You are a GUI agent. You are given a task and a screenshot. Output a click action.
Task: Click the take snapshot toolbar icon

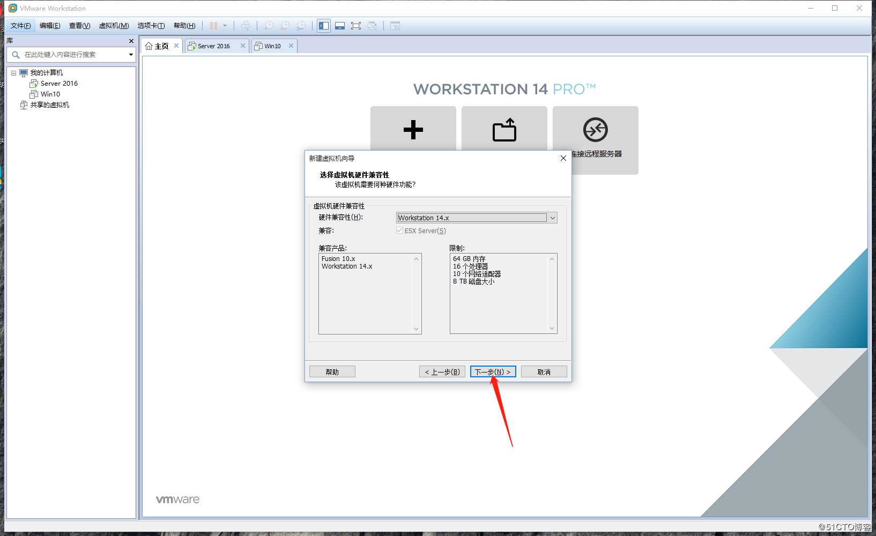[269, 26]
